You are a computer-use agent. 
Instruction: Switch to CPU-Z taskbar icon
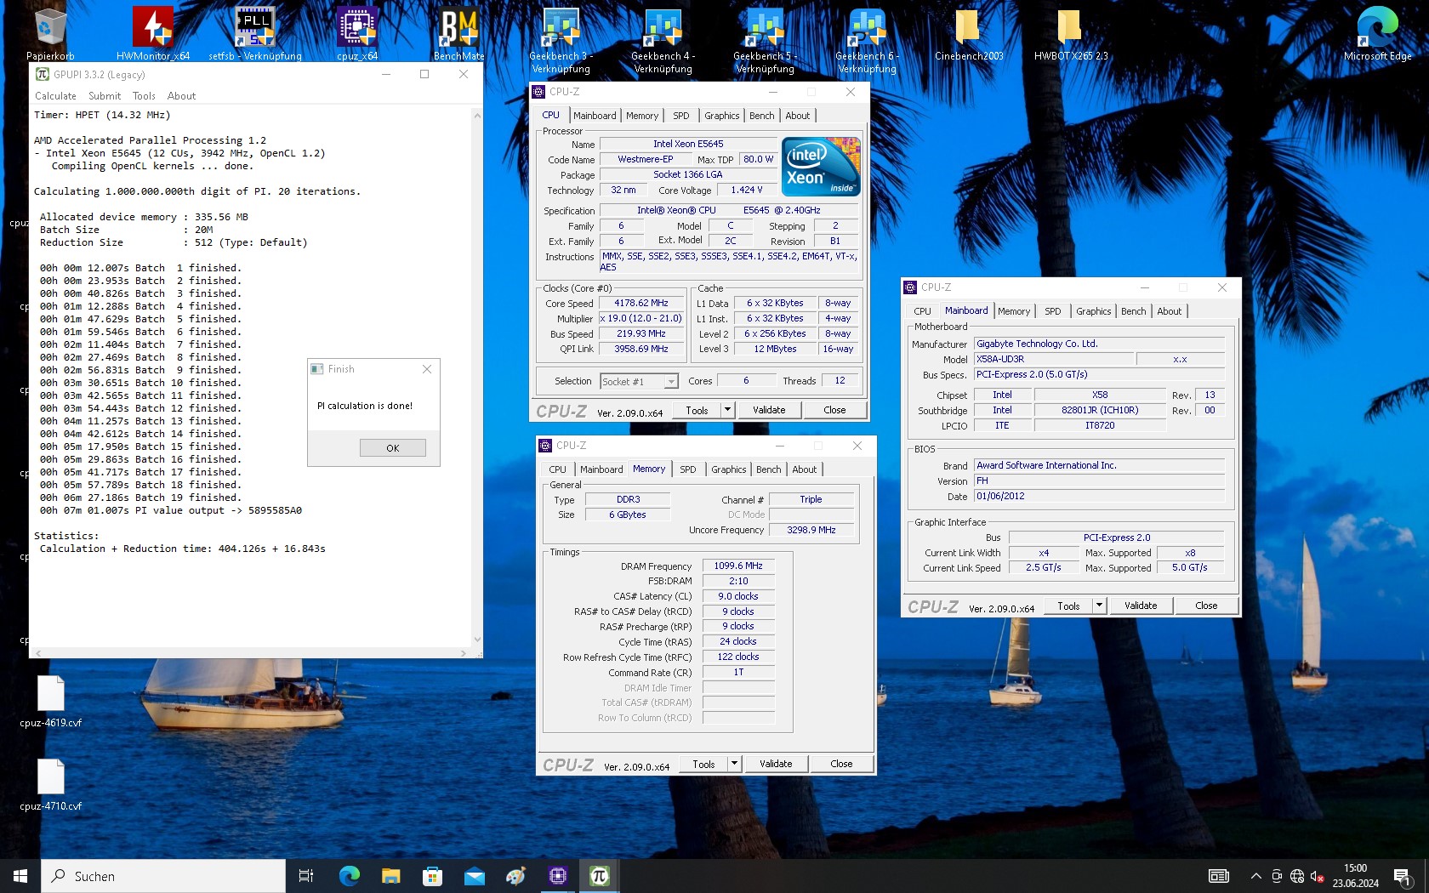pos(558,876)
